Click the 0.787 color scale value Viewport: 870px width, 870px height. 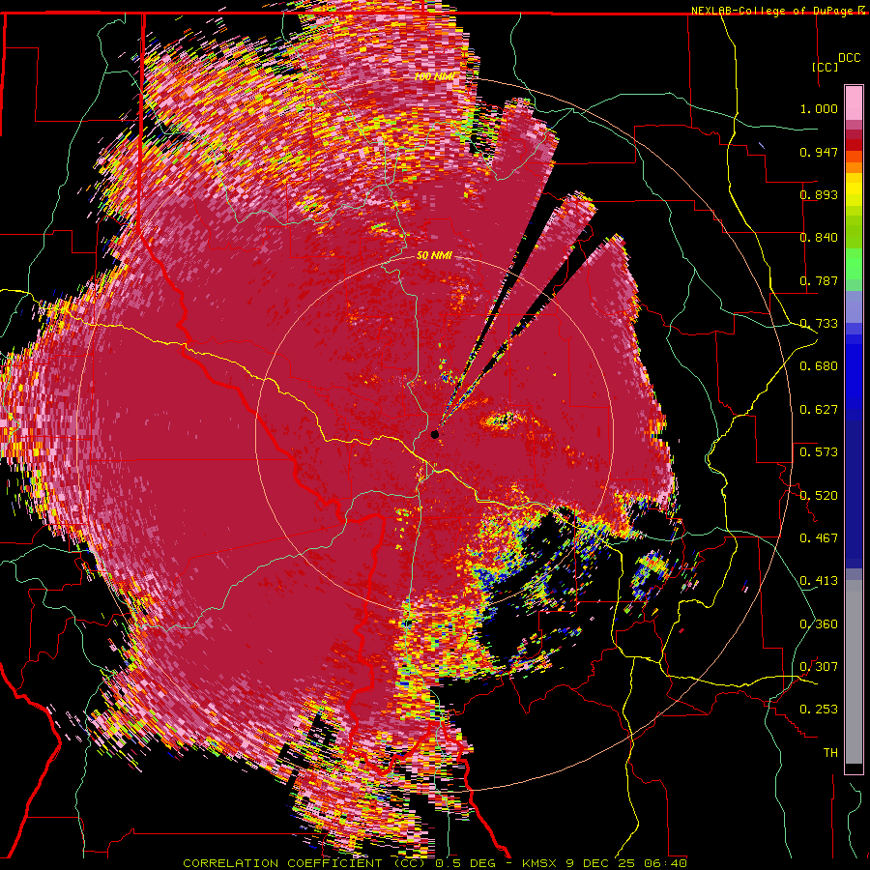(819, 280)
